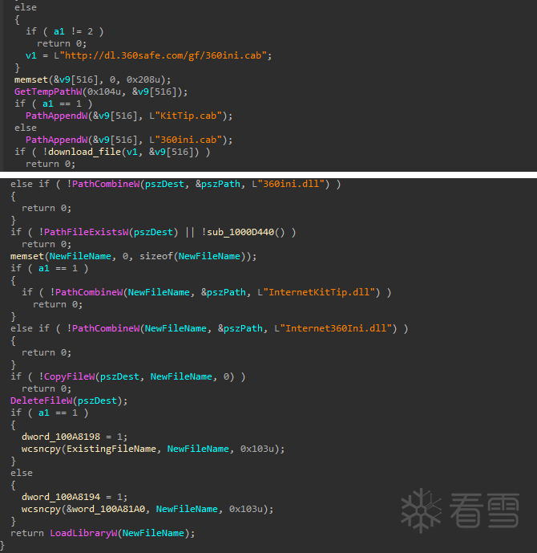Viewport: 537px width, 553px height.
Task: Select the download_file function name
Action: click(x=84, y=152)
